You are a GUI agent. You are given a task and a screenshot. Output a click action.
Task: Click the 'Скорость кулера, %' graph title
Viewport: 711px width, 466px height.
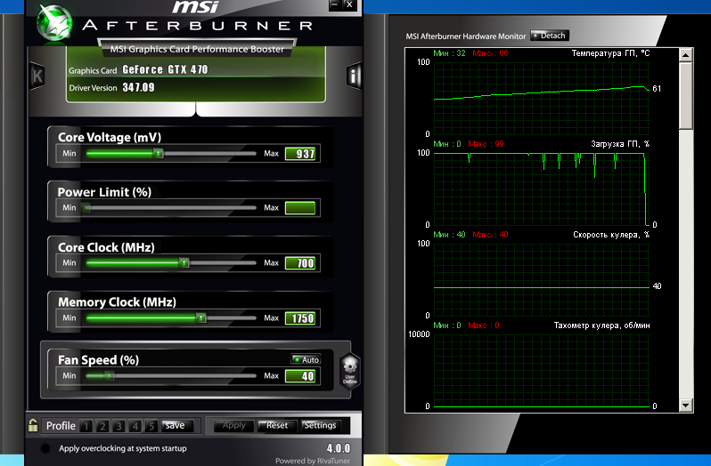click(x=611, y=235)
